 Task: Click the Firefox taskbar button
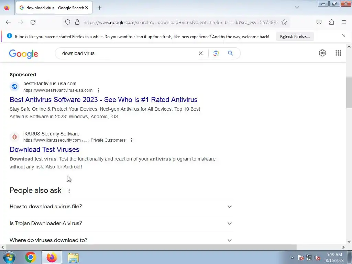(52, 257)
